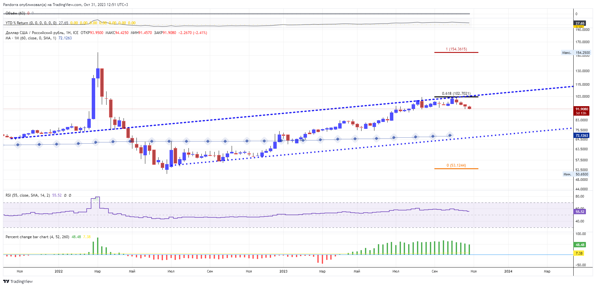Open the 'MA · 1M (60, close, 0, SMA, 1)' legend
The width and height of the screenshot is (596, 287).
(31, 38)
